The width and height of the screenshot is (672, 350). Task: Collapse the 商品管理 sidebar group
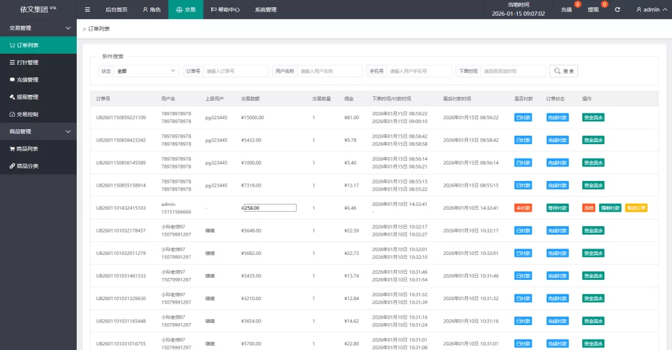38,132
